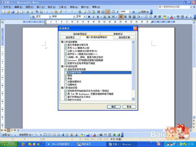
Task: Uncheck the 自动项目符号列表 checkbox
Action: click(x=65, y=69)
